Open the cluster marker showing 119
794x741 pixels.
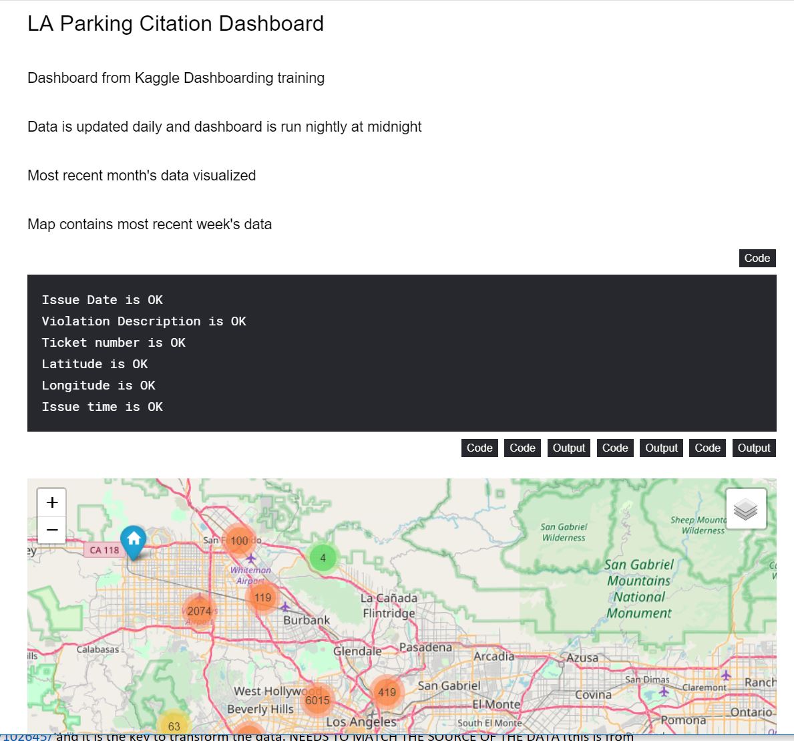tap(262, 597)
